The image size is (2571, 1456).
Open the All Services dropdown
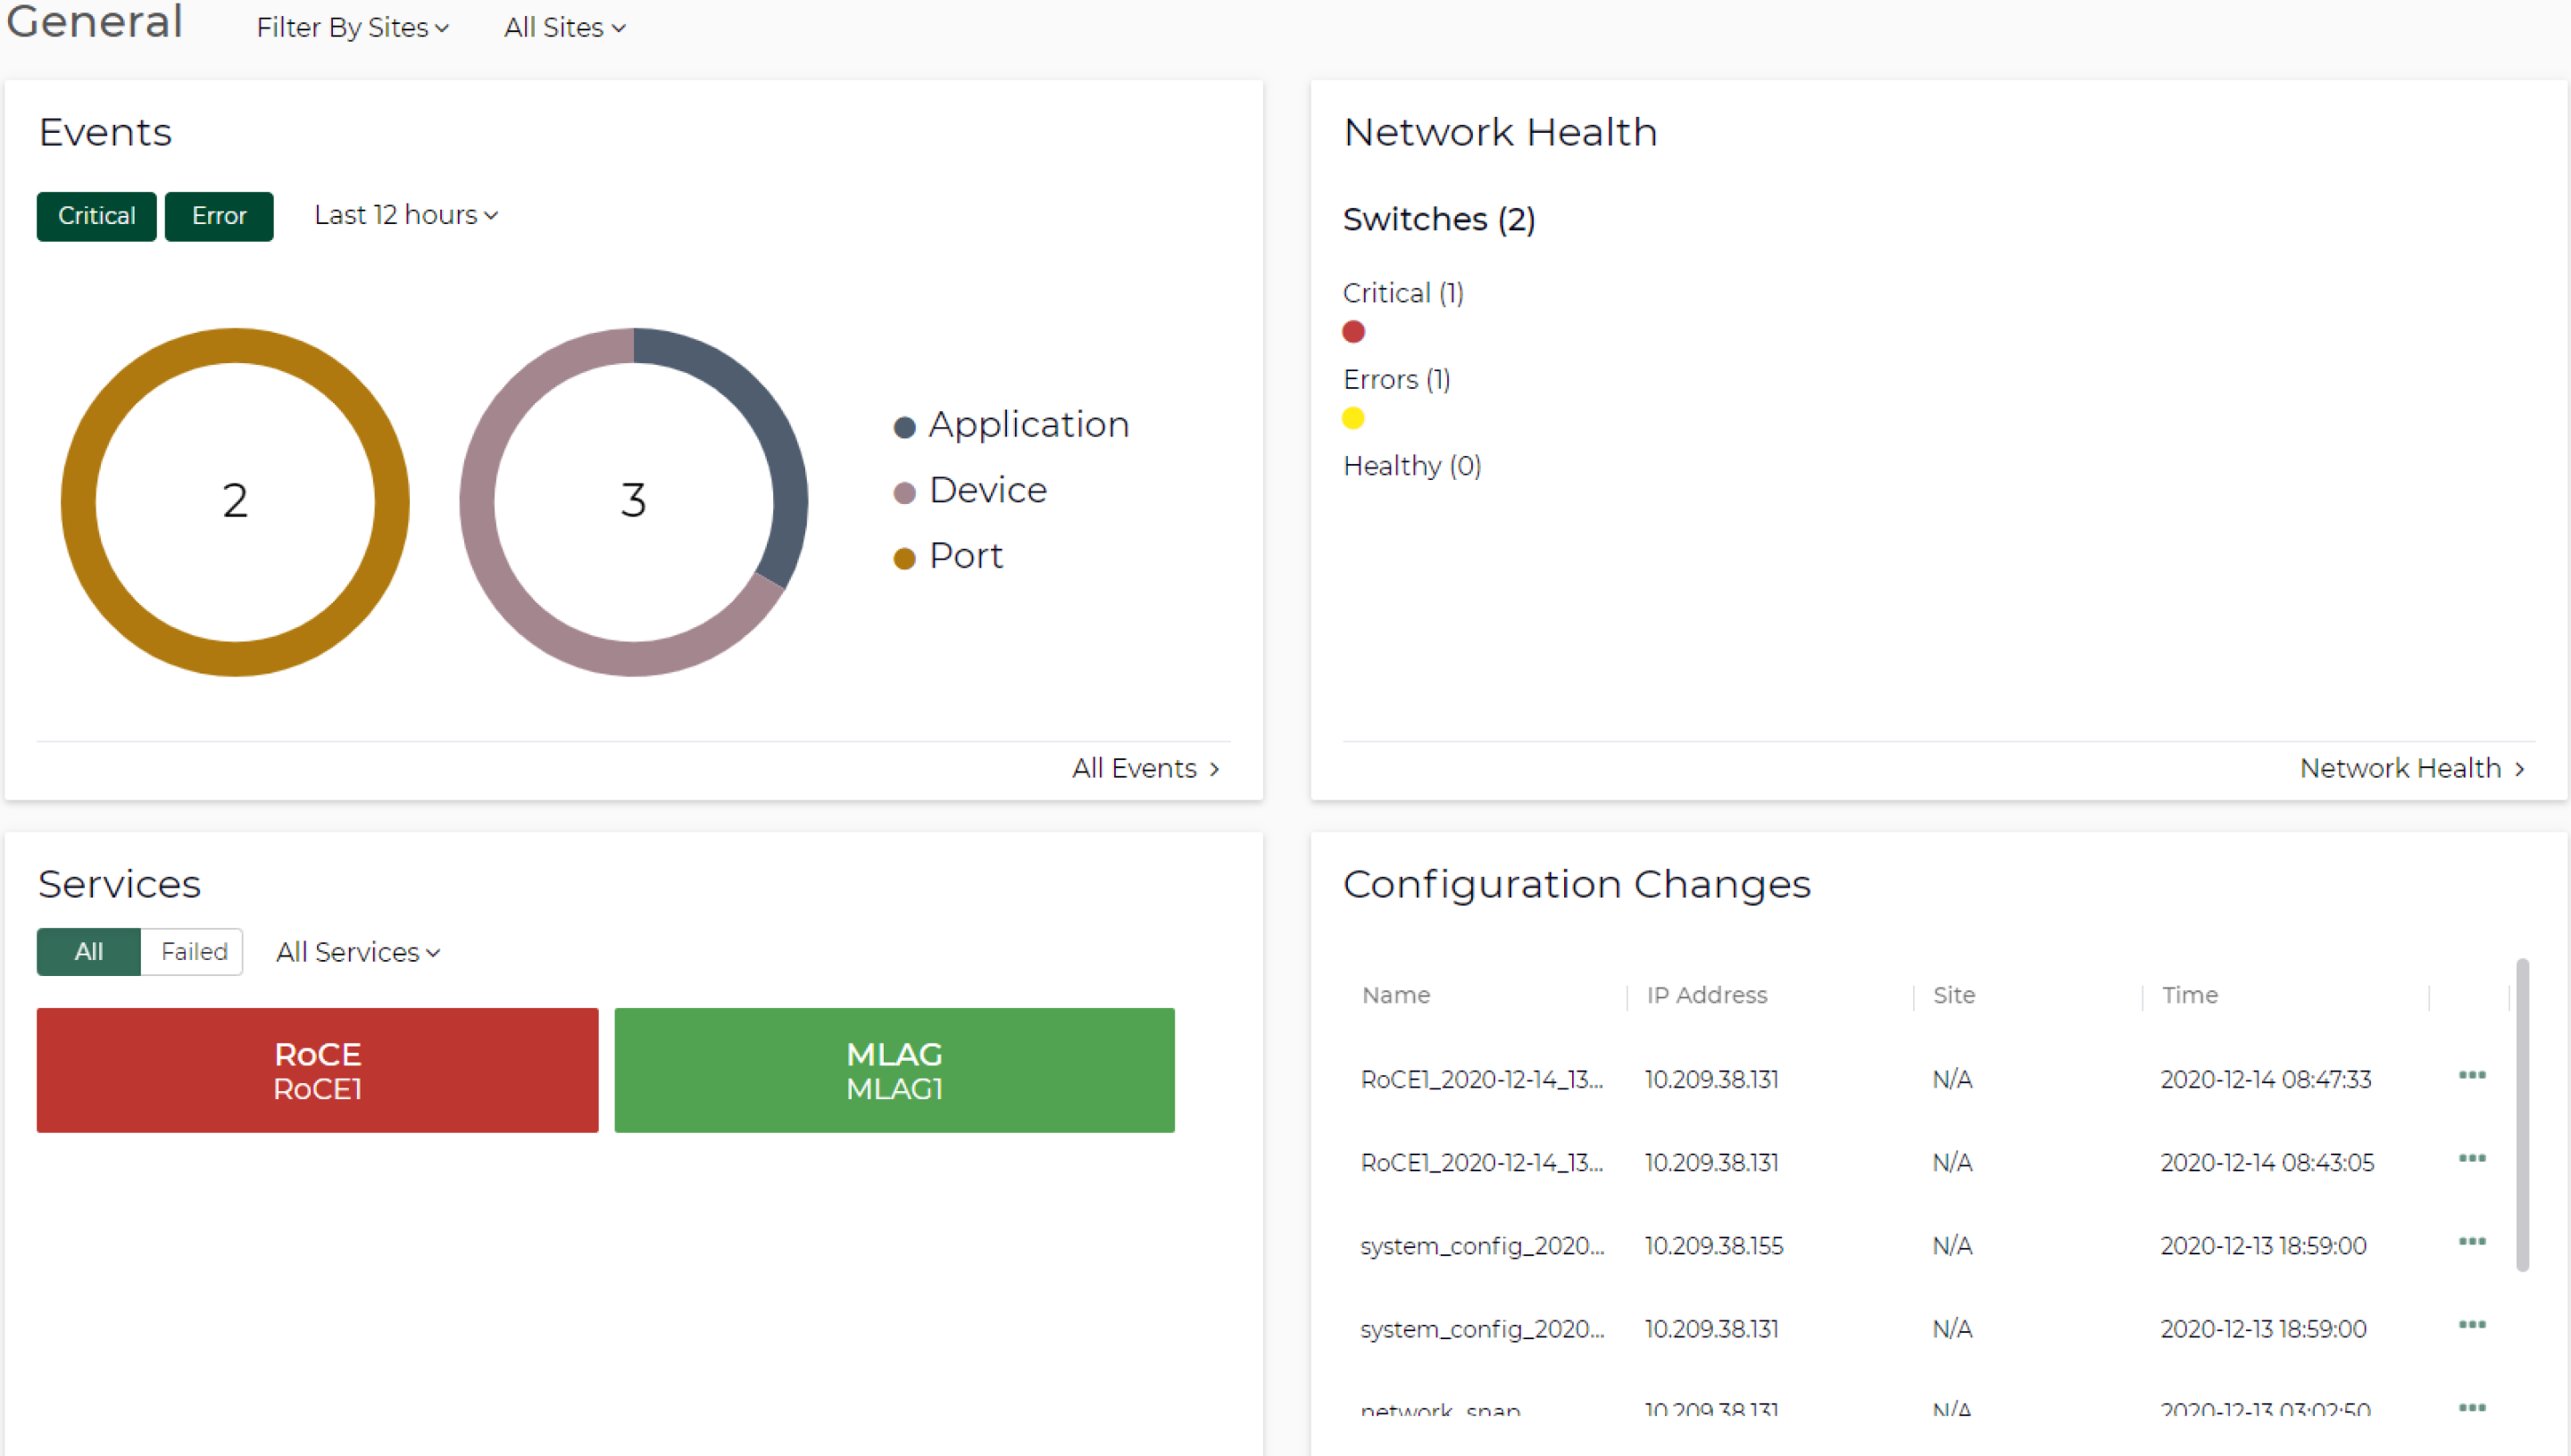pyautogui.click(x=356, y=951)
